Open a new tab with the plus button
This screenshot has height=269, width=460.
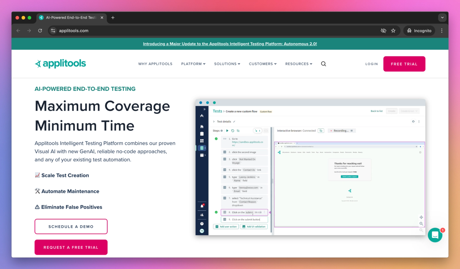tap(113, 18)
